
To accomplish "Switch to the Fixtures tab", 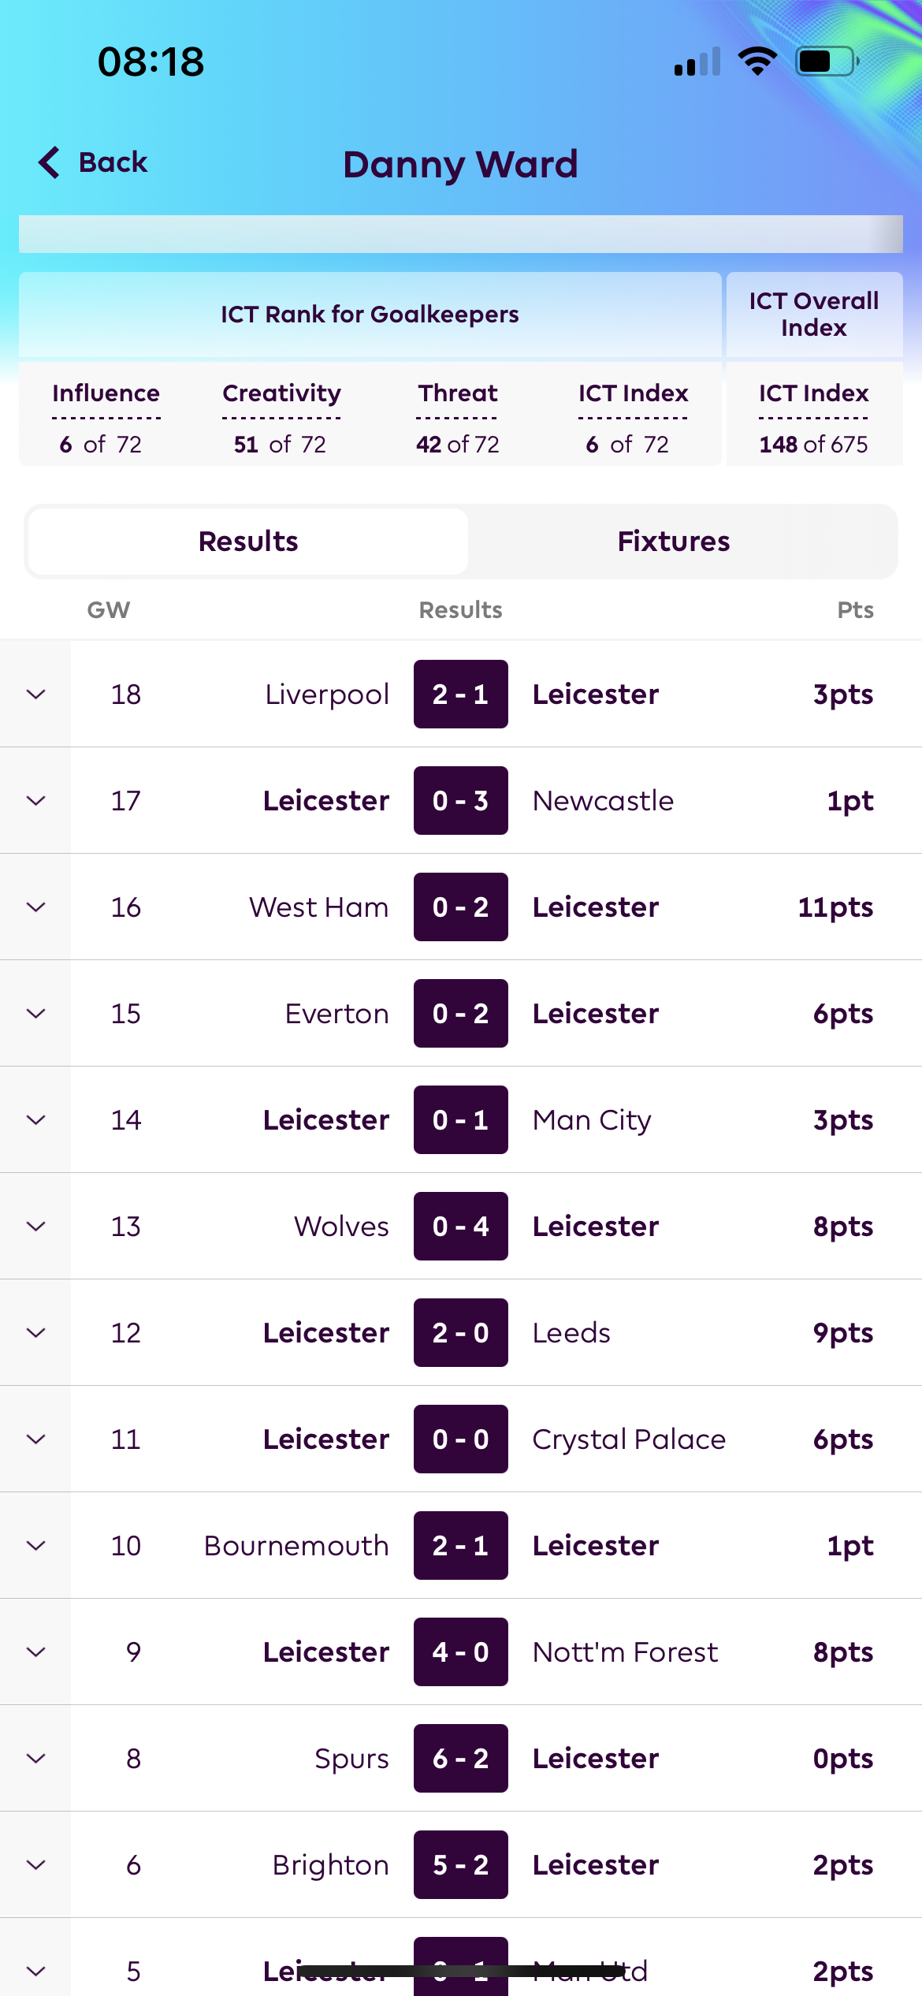I will (674, 542).
